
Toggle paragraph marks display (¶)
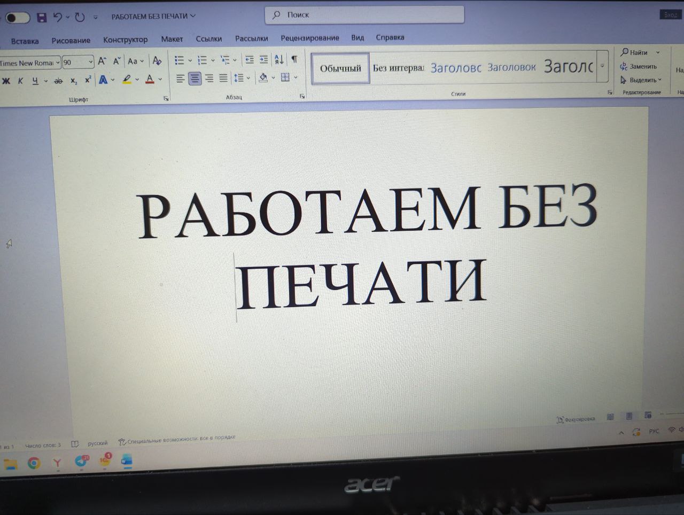[x=294, y=60]
